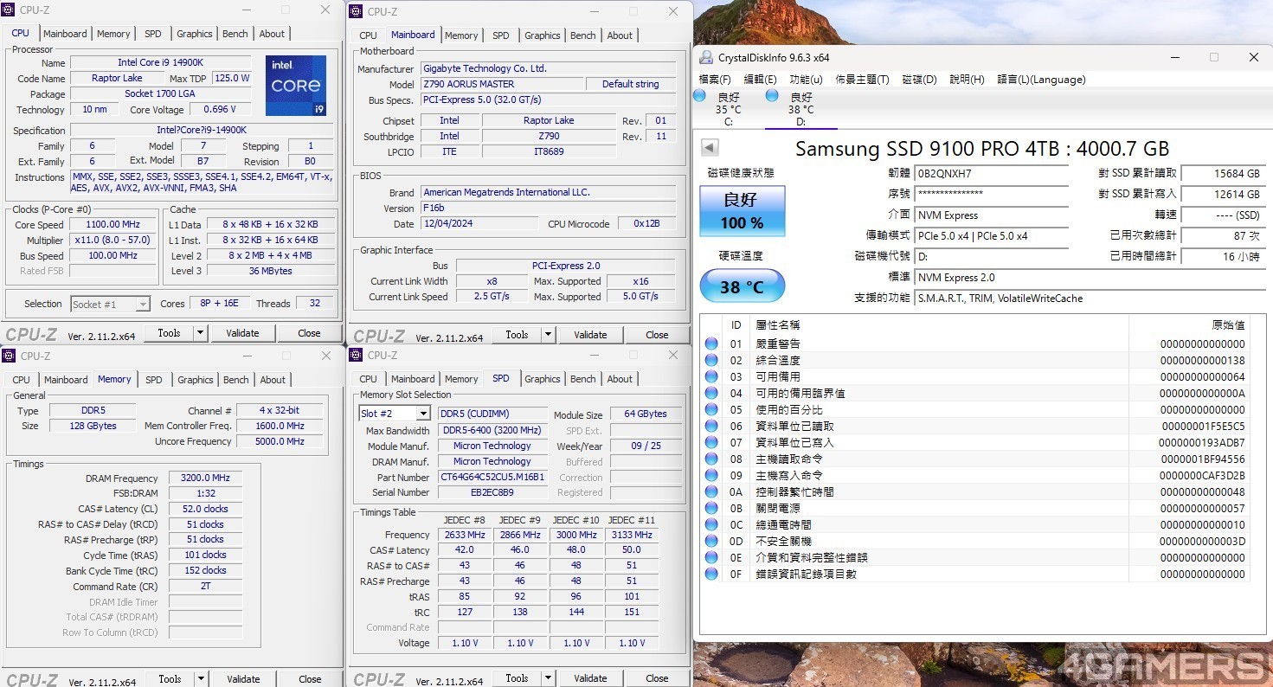Click the 屬性名稱 column header
Viewport: 1273px width, 687px height.
778,325
